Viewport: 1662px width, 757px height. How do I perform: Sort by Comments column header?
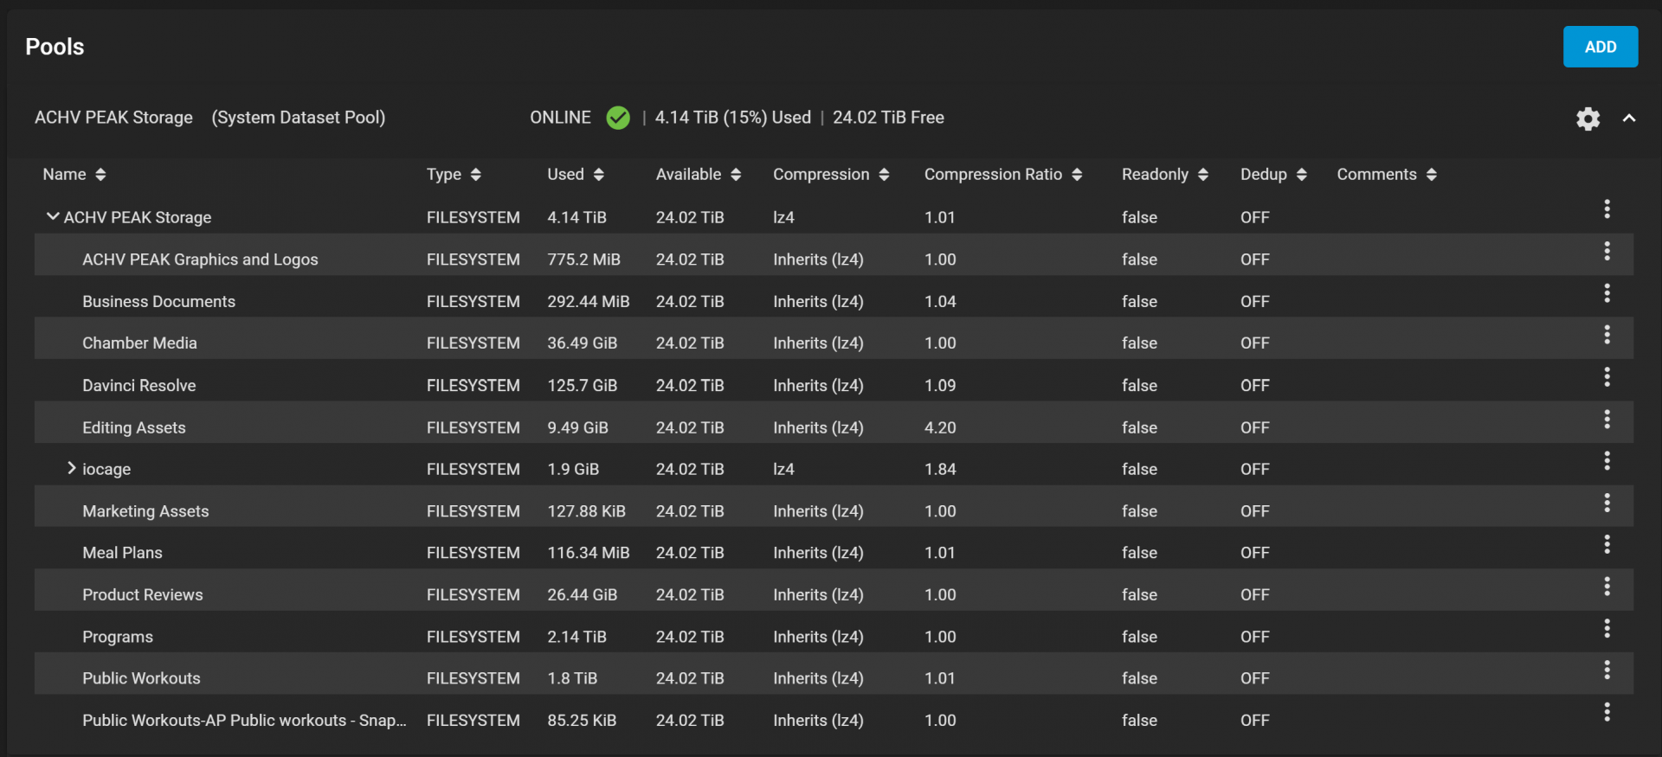pos(1387,175)
